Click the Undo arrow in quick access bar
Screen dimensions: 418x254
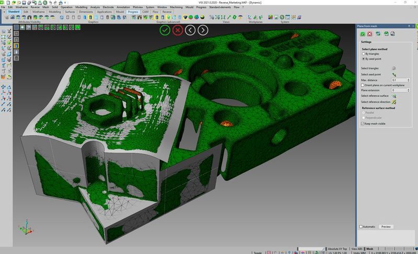(x=50, y=3)
